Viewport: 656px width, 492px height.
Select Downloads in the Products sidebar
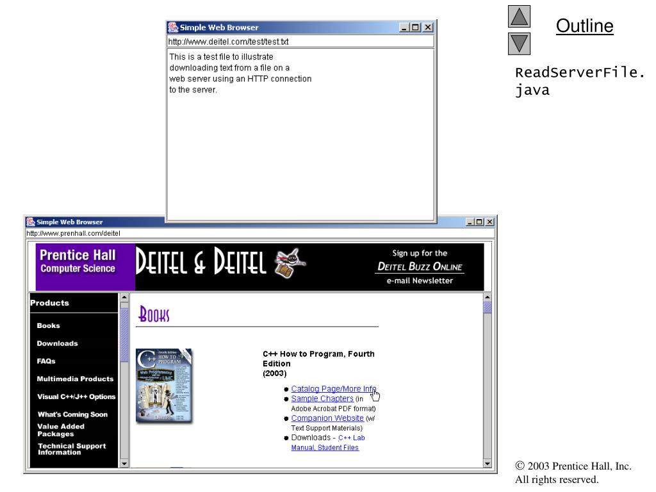click(x=57, y=343)
